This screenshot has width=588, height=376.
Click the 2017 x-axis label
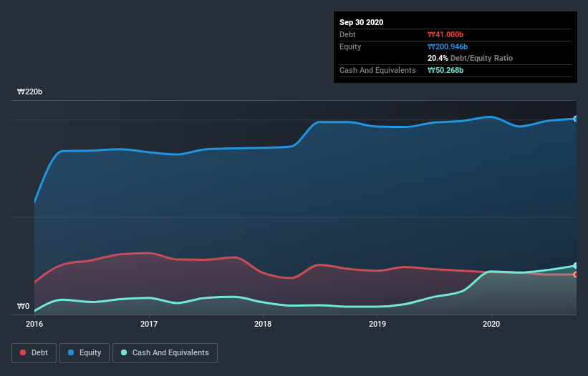coord(149,324)
